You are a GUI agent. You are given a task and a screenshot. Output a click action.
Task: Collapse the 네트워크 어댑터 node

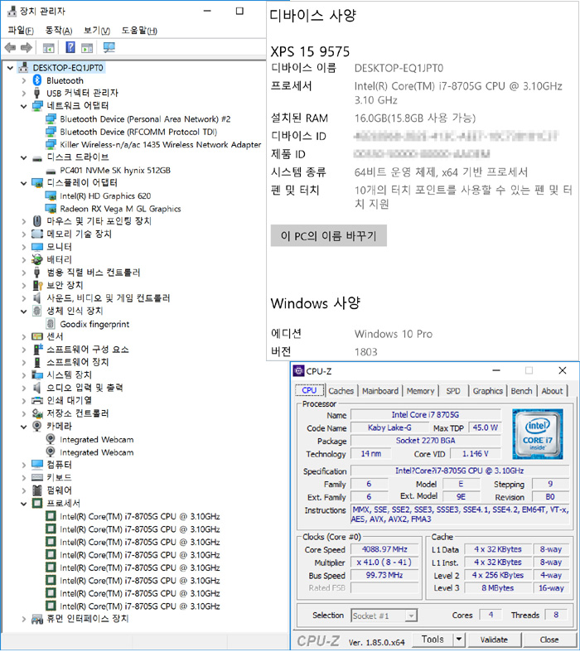24,106
